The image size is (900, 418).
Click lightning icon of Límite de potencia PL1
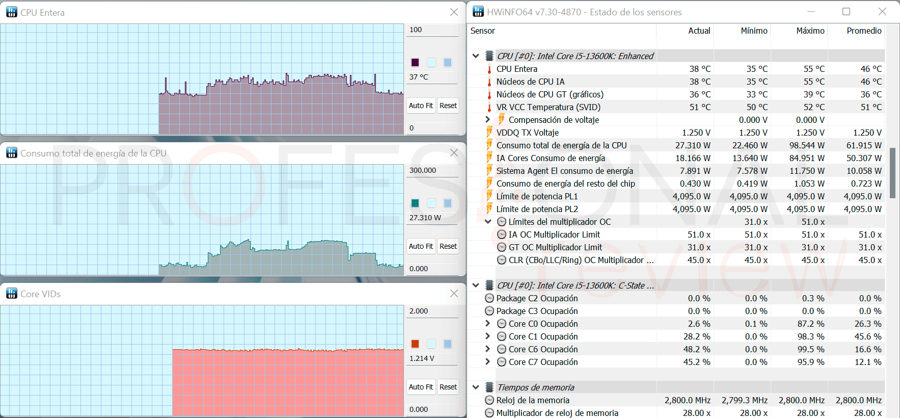pos(489,196)
